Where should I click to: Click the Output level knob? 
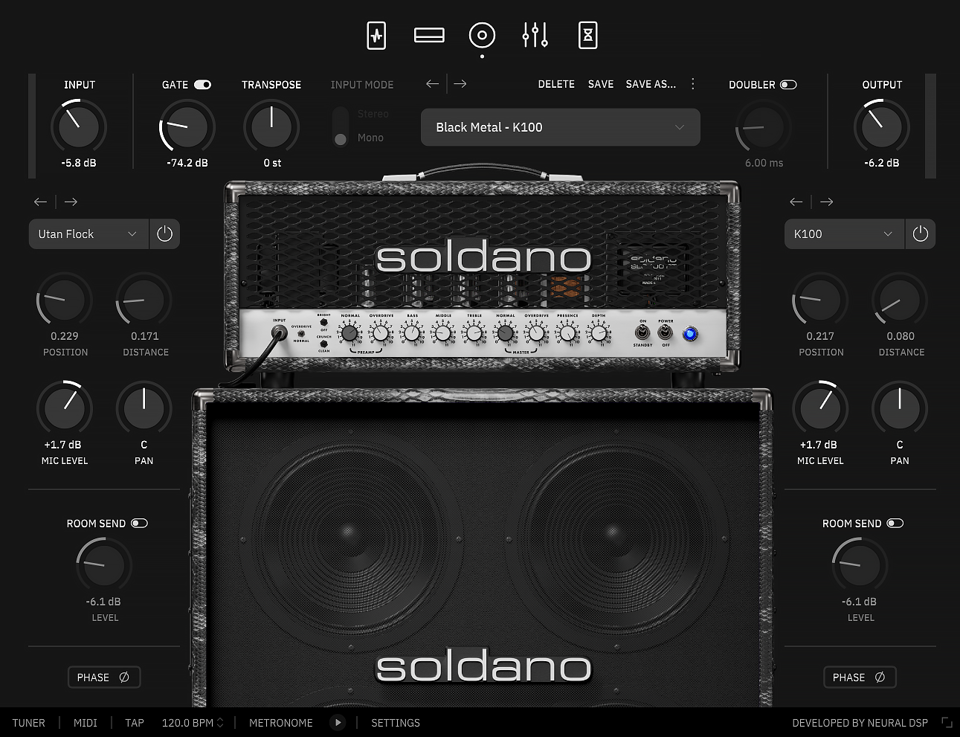pyautogui.click(x=882, y=126)
